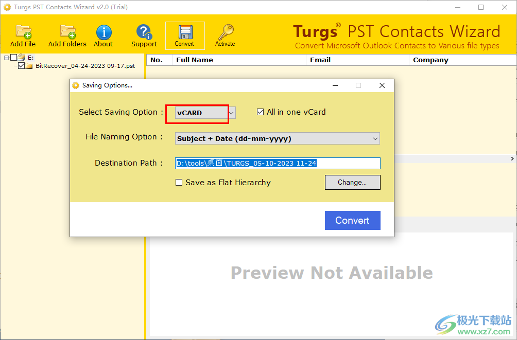
Task: Sort by Email column header
Action: 357,60
